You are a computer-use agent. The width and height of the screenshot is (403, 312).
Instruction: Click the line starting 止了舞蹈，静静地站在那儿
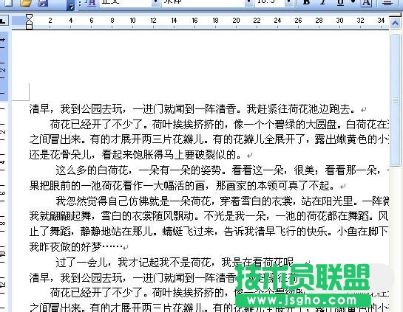tap(209, 232)
